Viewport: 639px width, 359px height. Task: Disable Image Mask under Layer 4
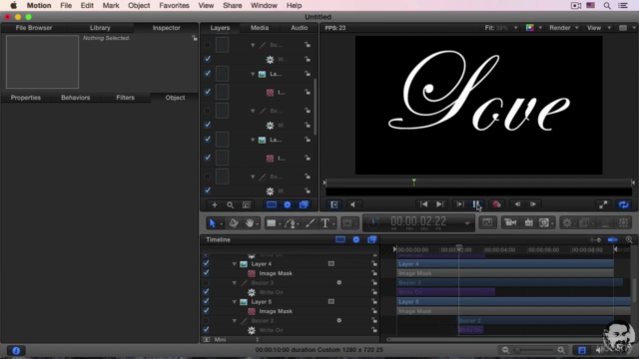coord(207,273)
